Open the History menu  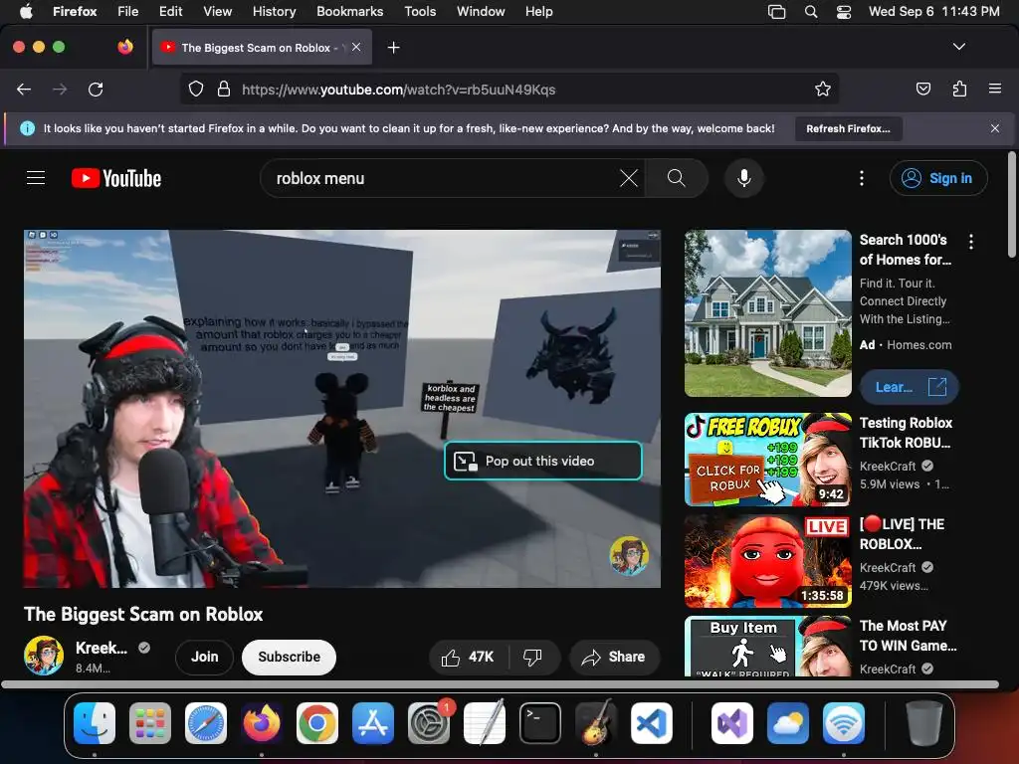click(274, 11)
